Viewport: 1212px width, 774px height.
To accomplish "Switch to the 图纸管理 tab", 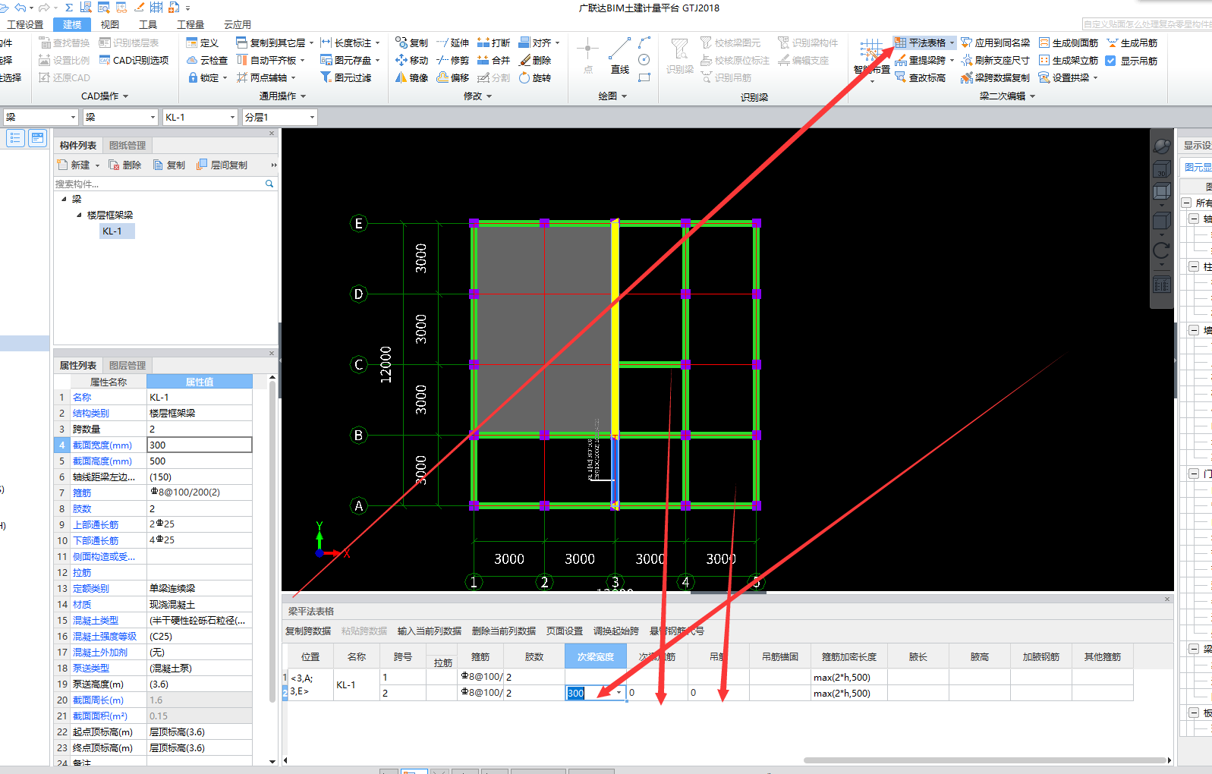I will pyautogui.click(x=127, y=145).
